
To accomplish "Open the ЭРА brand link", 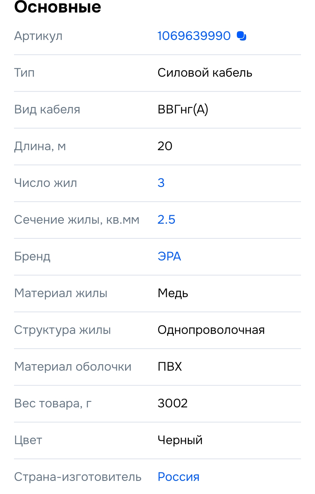I will click(x=169, y=256).
